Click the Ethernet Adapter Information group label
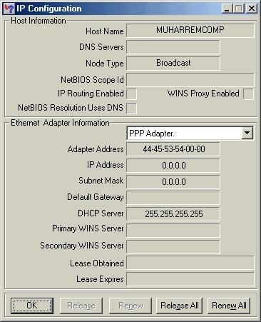Screen dimensions: 261x322 (60, 123)
